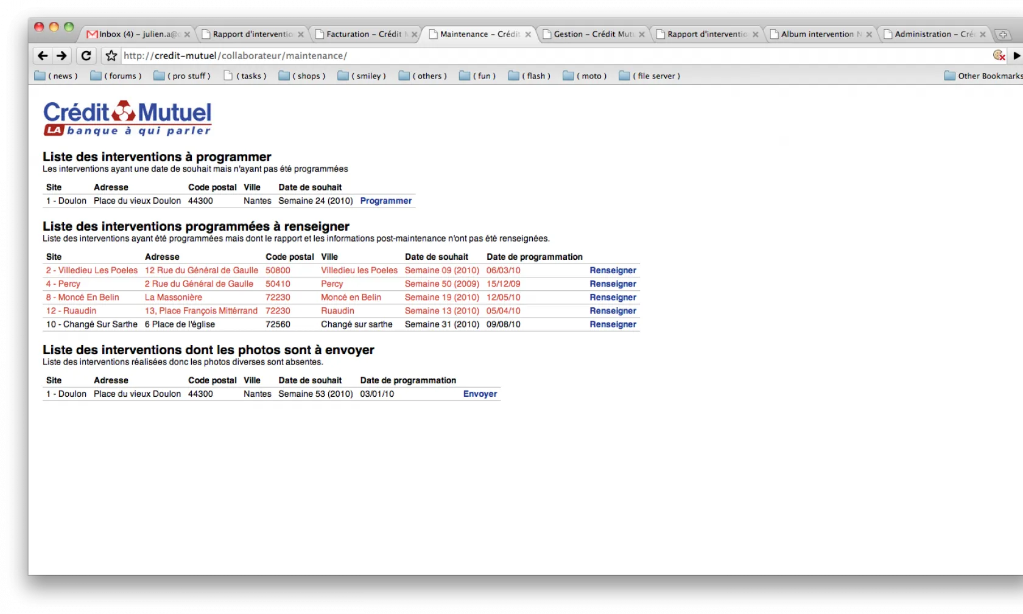1023x614 pixels.
Task: Reload the page with the refresh icon
Action: [x=86, y=56]
